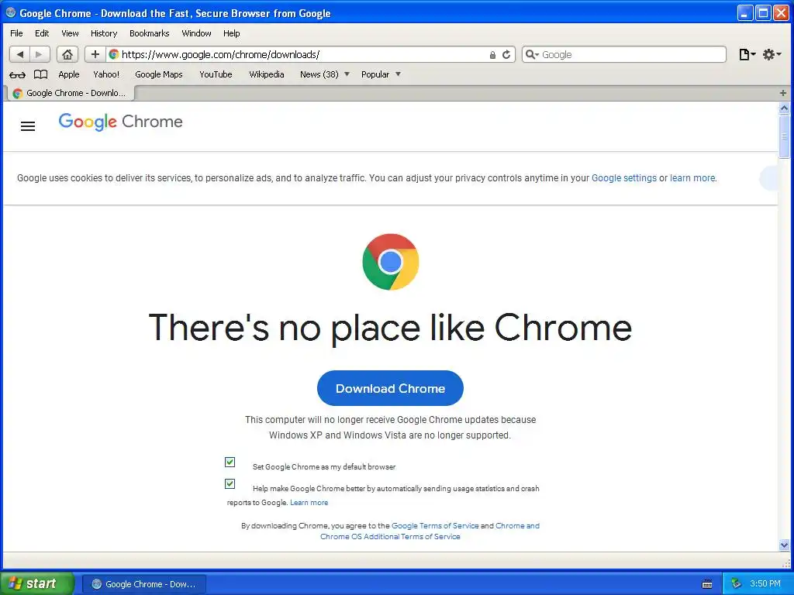The width and height of the screenshot is (794, 595).
Task: Open the Window menu
Action: (196, 33)
